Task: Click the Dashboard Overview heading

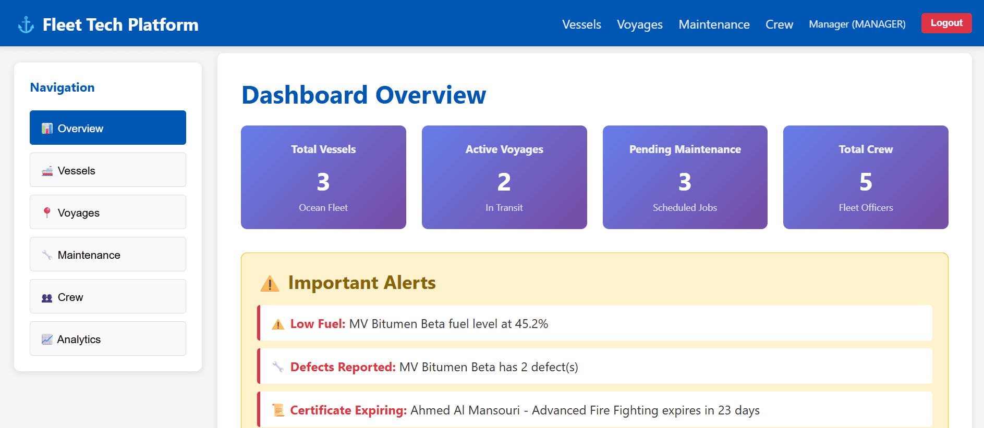Action: [363, 95]
